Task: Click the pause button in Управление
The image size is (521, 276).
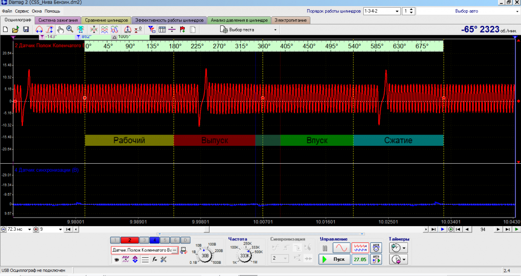Action: tap(325, 248)
